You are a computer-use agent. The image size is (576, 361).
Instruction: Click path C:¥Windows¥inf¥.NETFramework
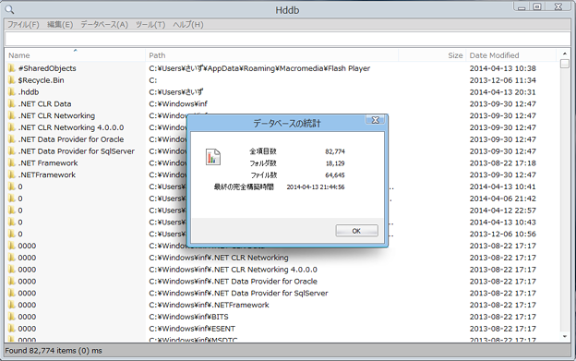209,305
